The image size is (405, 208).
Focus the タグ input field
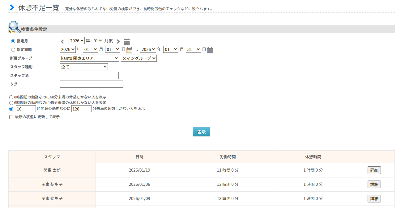click(x=91, y=84)
